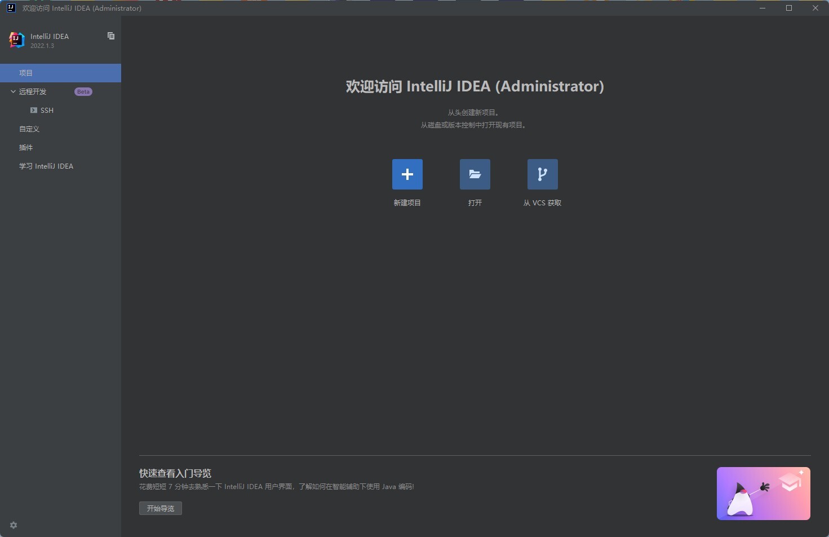Click the 从 VCS 获取 label
Viewport: 829px width, 537px height.
click(543, 203)
